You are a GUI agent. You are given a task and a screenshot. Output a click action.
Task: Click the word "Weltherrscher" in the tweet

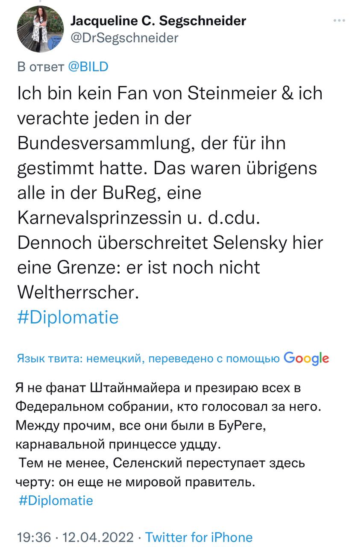click(x=79, y=292)
